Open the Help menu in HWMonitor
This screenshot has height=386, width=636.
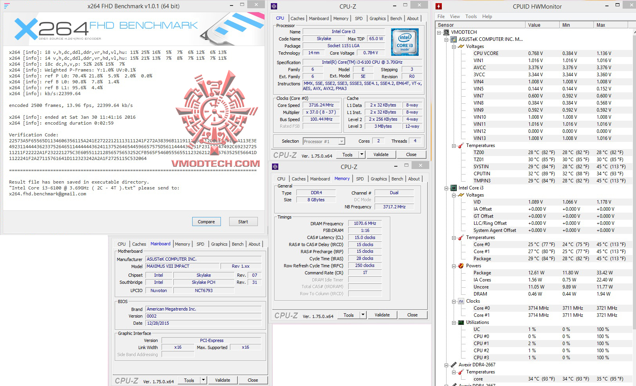click(487, 17)
